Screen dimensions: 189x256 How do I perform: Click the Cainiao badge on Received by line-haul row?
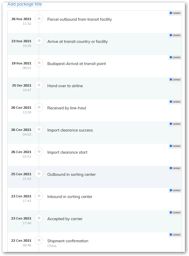(175, 102)
